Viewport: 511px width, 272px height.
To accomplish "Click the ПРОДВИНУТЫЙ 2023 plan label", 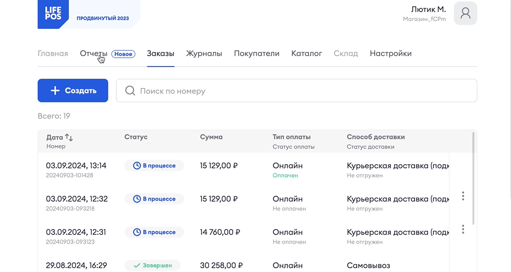I will pyautogui.click(x=103, y=18).
